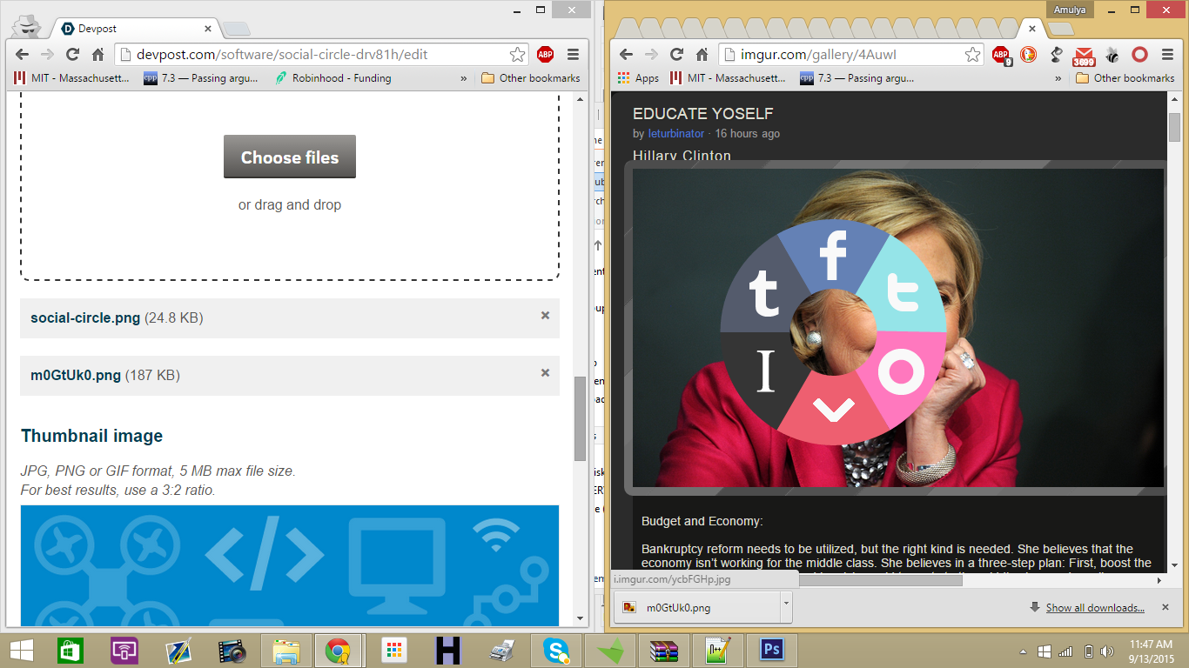Viewport: 1189px width, 668px height.
Task: Close the active tab in the imgur window
Action: click(x=1031, y=29)
